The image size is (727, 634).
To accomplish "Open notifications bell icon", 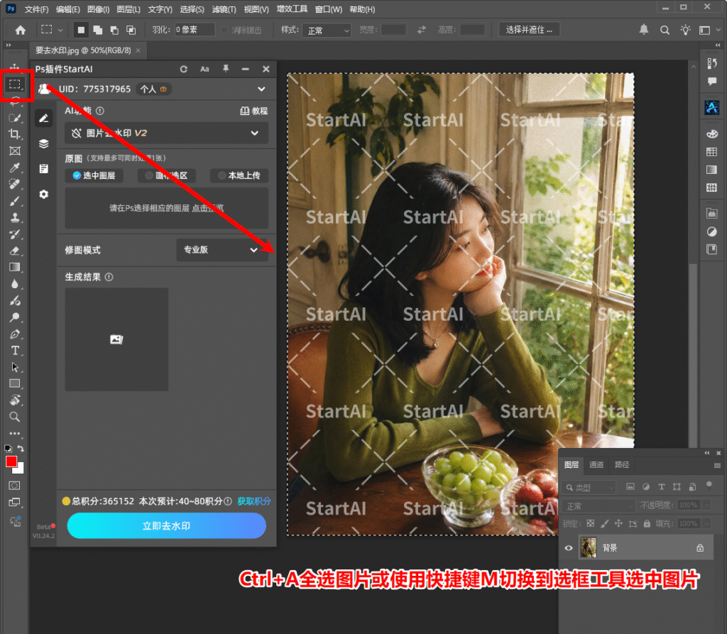I will pyautogui.click(x=644, y=30).
